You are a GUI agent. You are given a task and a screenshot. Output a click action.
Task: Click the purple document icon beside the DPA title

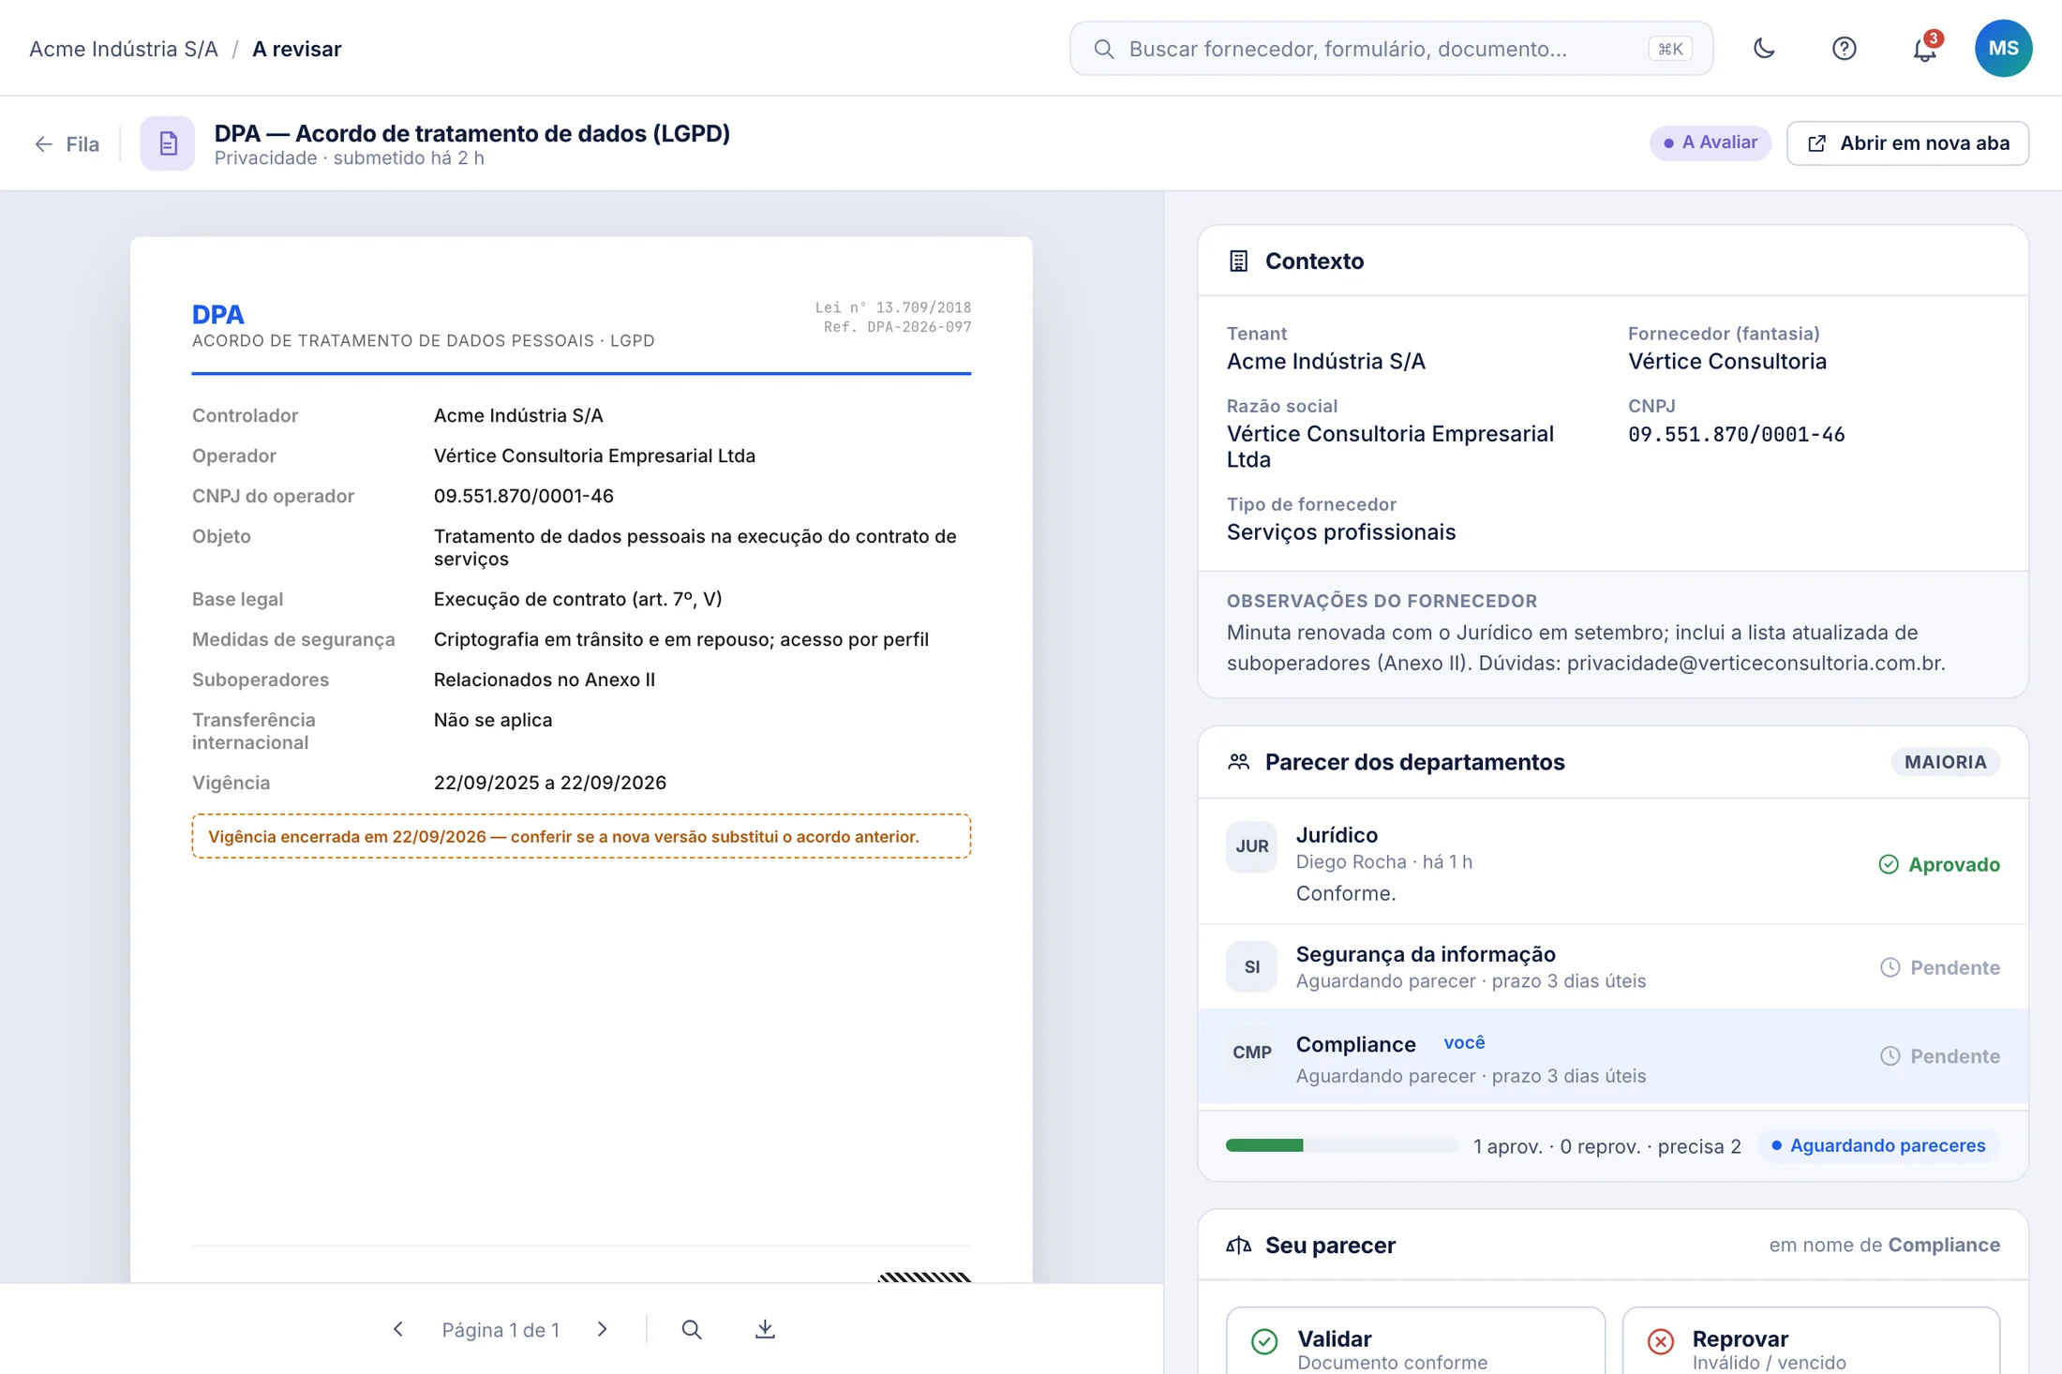168,143
